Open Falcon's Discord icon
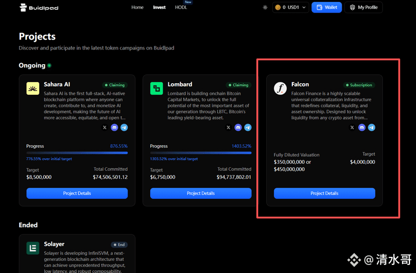 pyautogui.click(x=362, y=128)
